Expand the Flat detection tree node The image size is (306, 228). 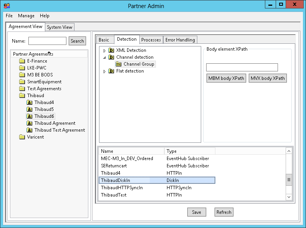pyautogui.click(x=104, y=71)
